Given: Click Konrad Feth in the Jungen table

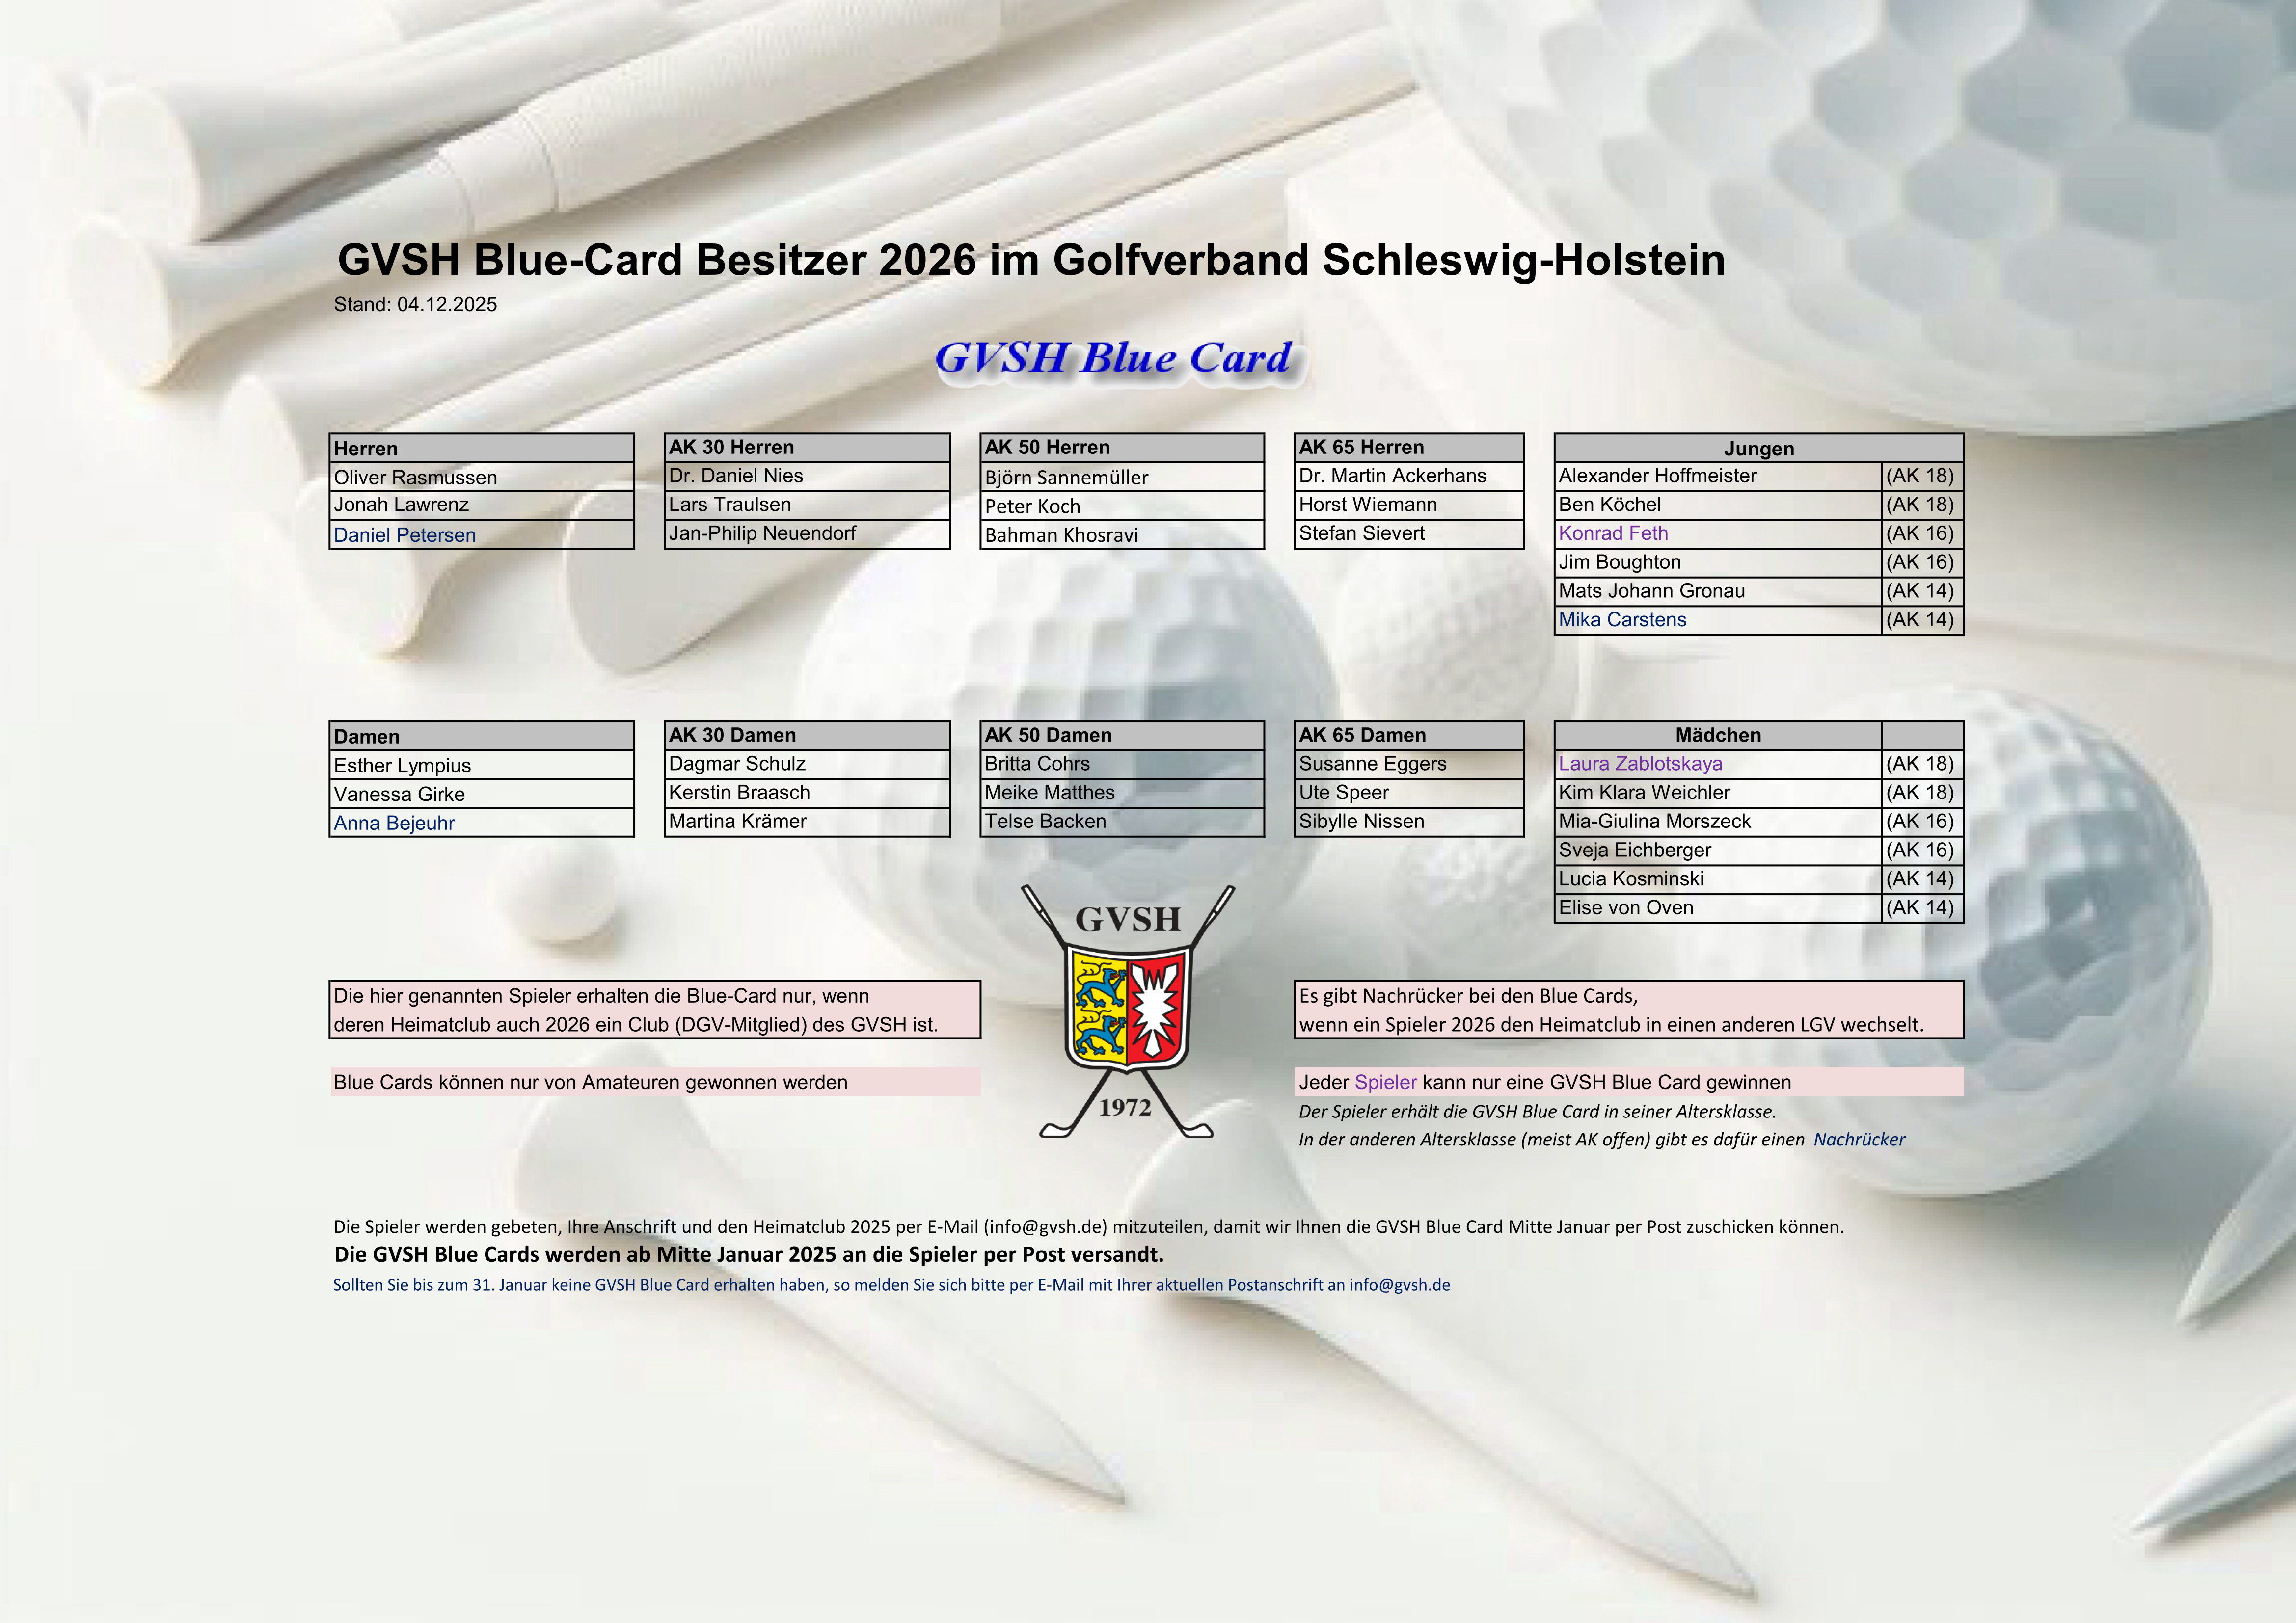Looking at the screenshot, I should [x=1613, y=533].
